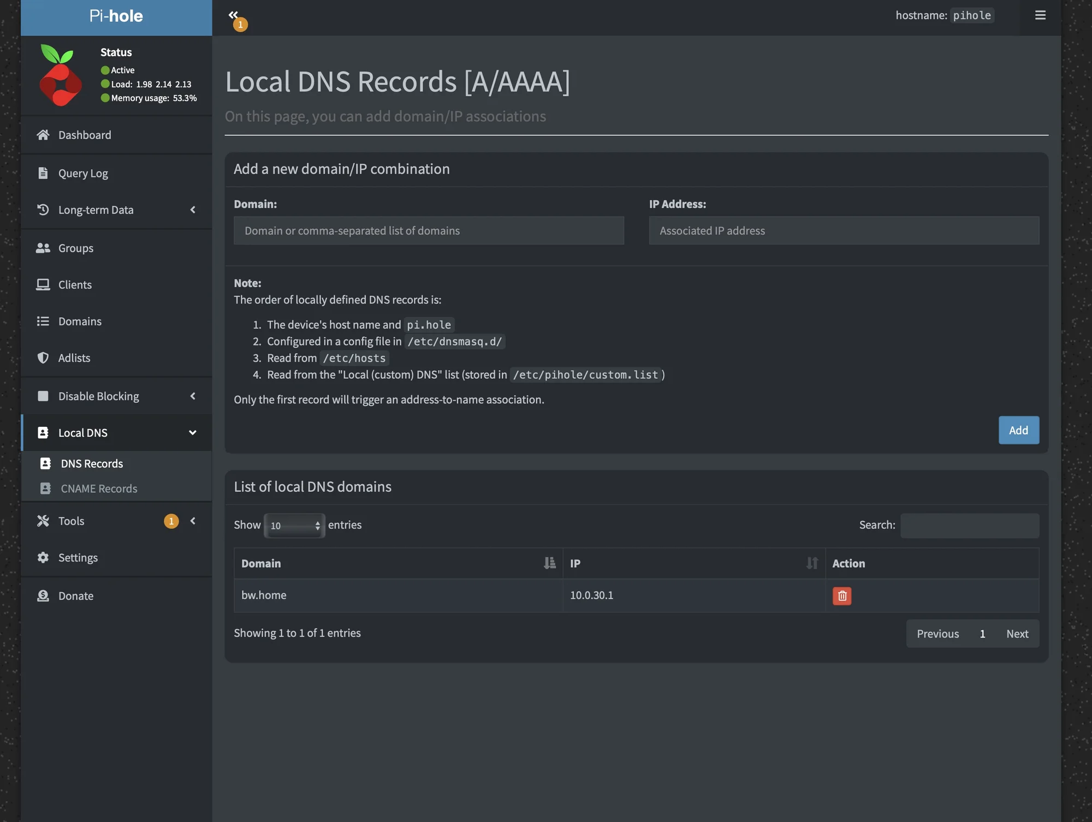This screenshot has width=1092, height=822.
Task: Click the Previous pagination button
Action: tap(937, 634)
